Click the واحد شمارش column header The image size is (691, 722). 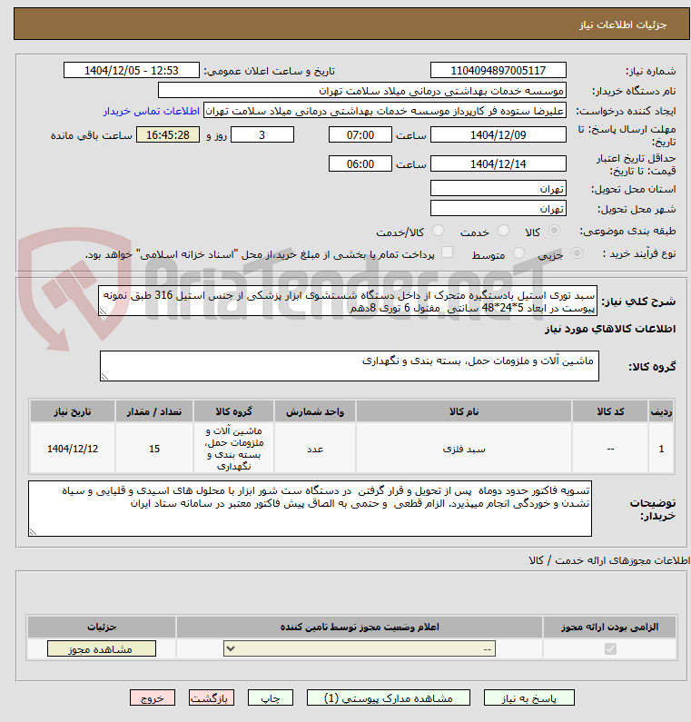click(315, 411)
